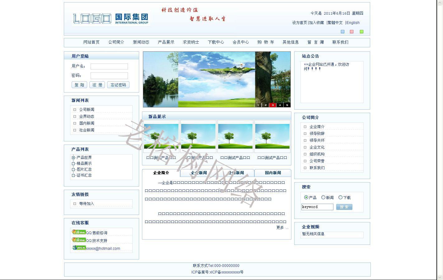
Task: Click the 忘记密码 button
Action: [x=118, y=85]
